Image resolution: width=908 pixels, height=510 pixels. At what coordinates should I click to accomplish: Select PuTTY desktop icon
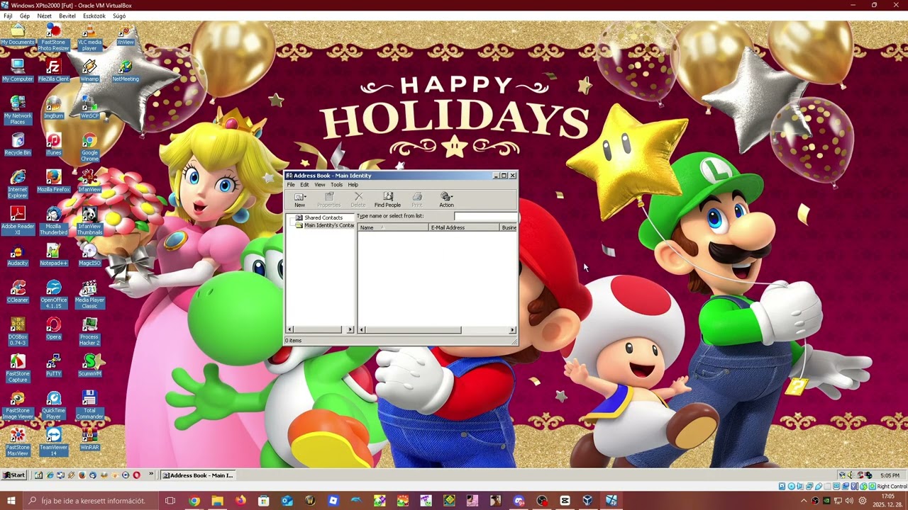tap(53, 366)
